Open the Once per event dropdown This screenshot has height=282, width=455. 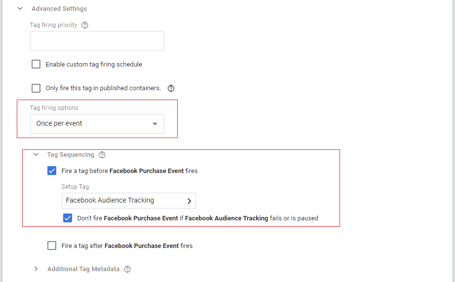click(97, 124)
